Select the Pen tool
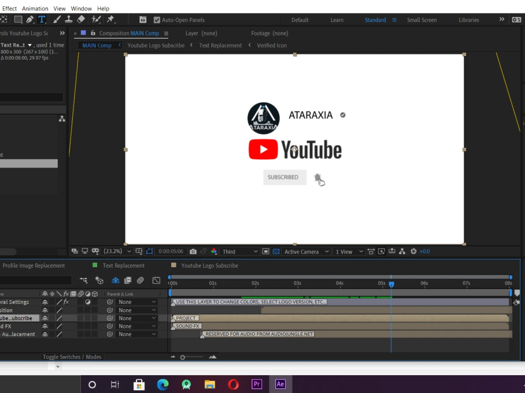The width and height of the screenshot is (525, 393). (30, 19)
